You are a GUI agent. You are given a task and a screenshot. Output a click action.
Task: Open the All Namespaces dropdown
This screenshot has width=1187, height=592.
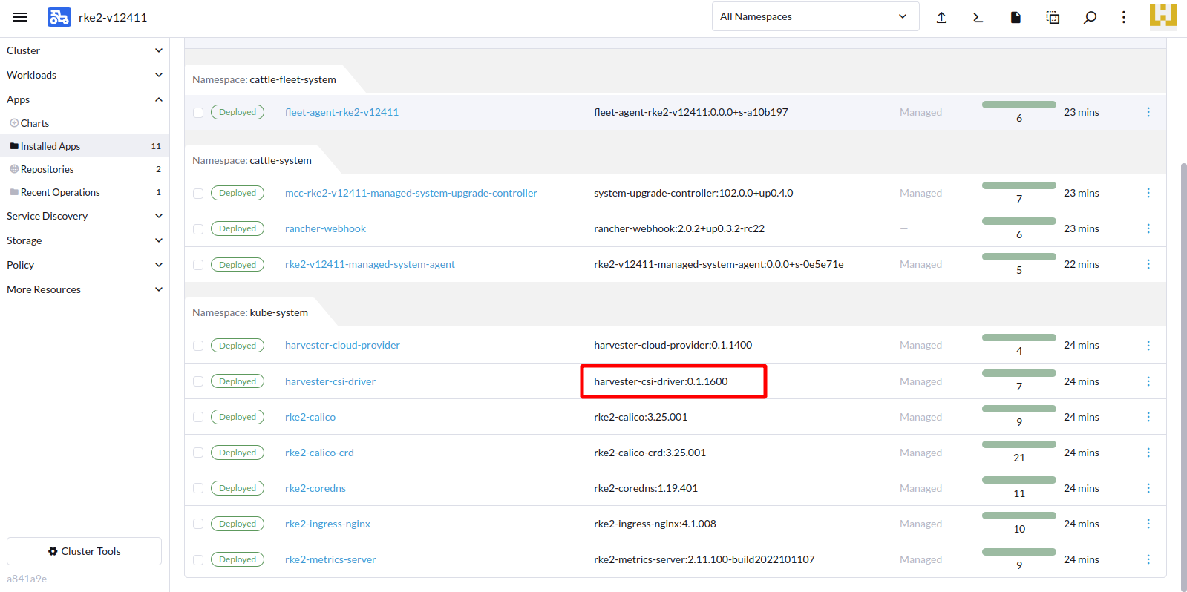(815, 16)
